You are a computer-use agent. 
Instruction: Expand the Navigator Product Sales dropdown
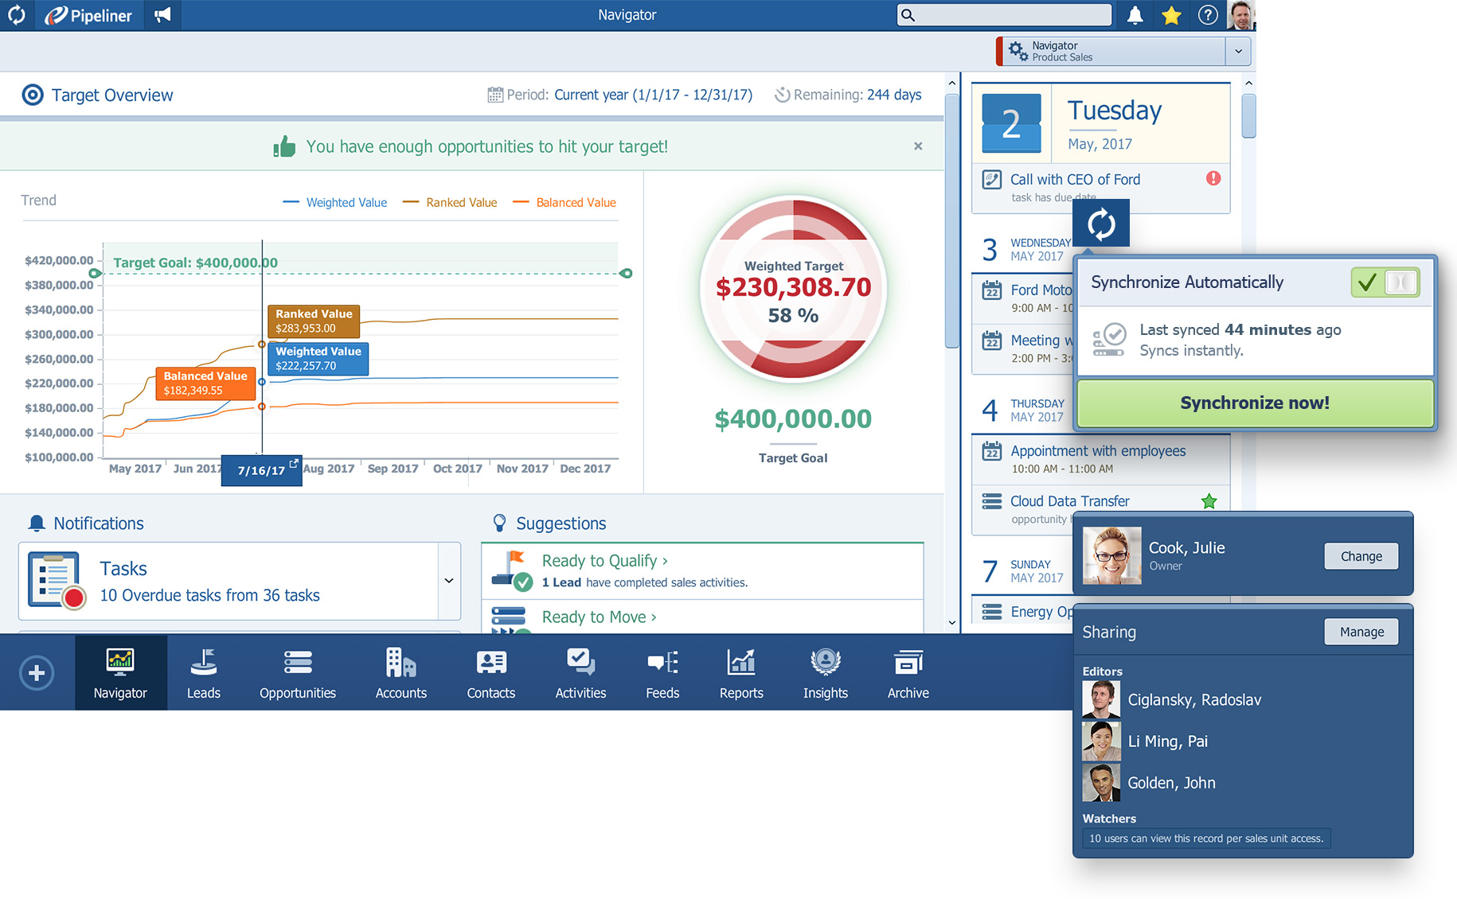click(1238, 52)
